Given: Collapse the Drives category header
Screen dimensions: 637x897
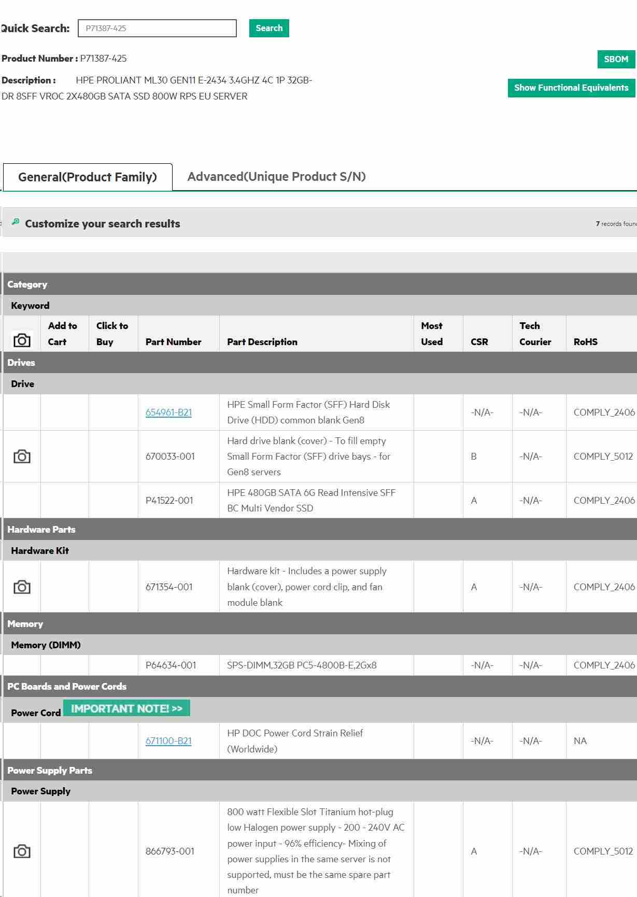Looking at the screenshot, I should click(x=21, y=363).
